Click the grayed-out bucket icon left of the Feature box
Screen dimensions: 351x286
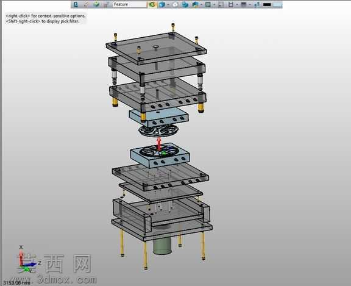point(106,4)
